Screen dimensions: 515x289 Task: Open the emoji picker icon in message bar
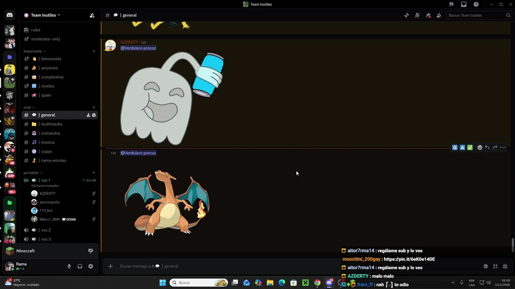coord(486,266)
